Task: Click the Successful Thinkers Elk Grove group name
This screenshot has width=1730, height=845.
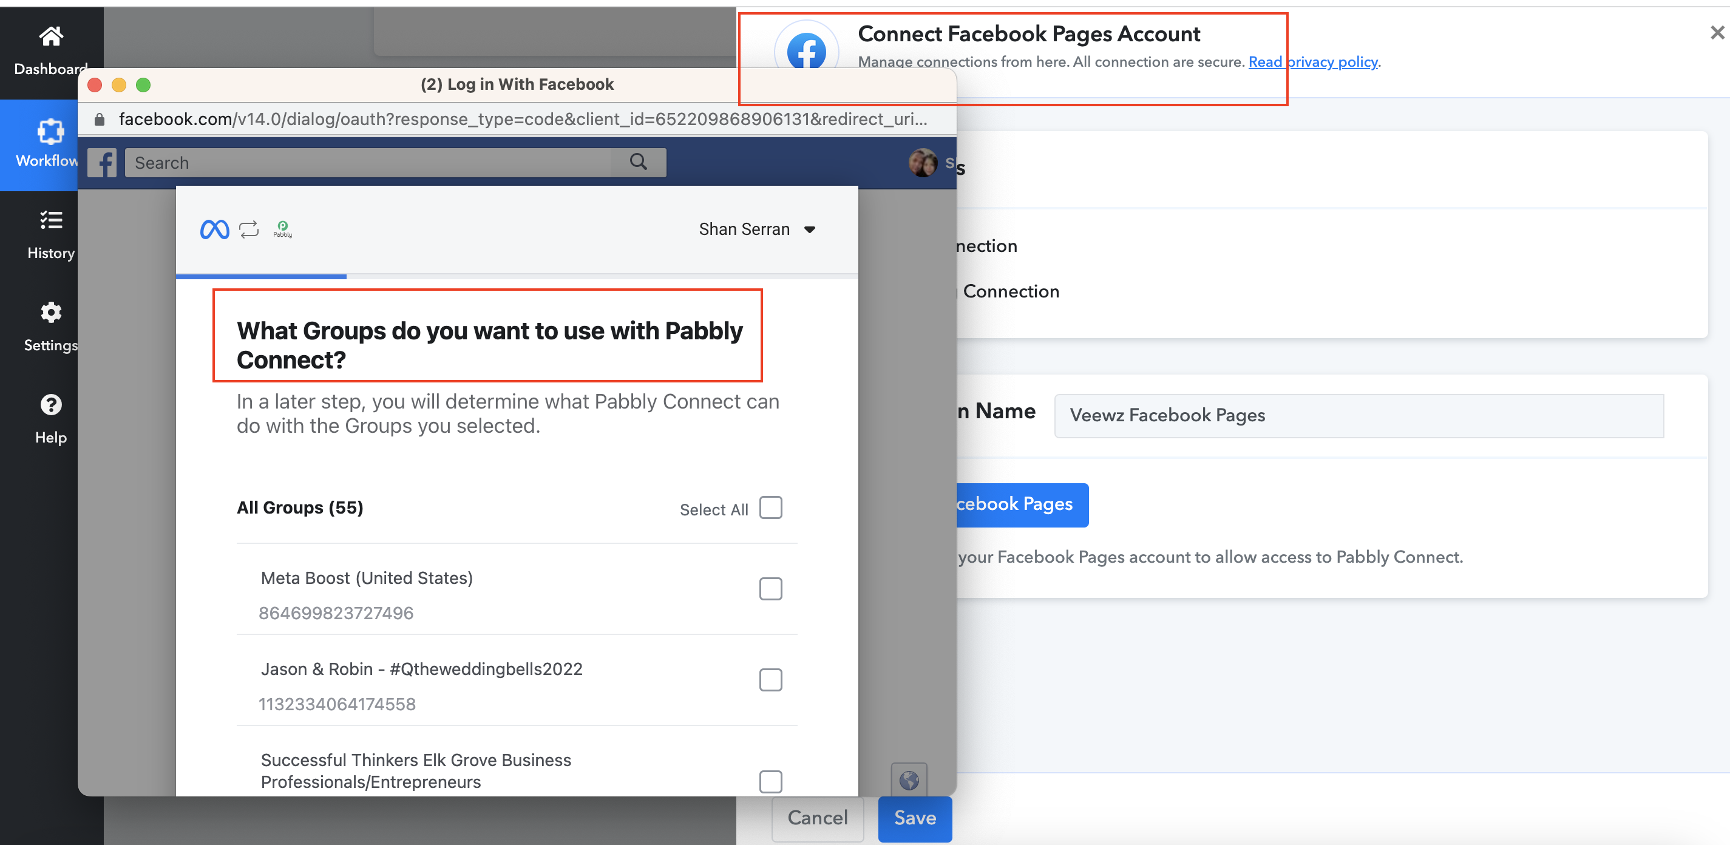Action: click(416, 771)
